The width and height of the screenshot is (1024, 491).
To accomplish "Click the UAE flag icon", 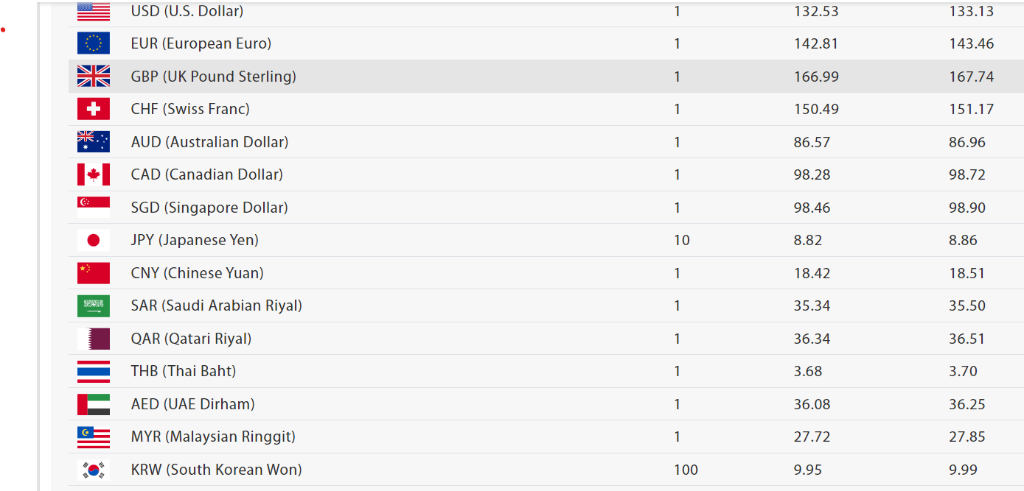I will [x=94, y=404].
